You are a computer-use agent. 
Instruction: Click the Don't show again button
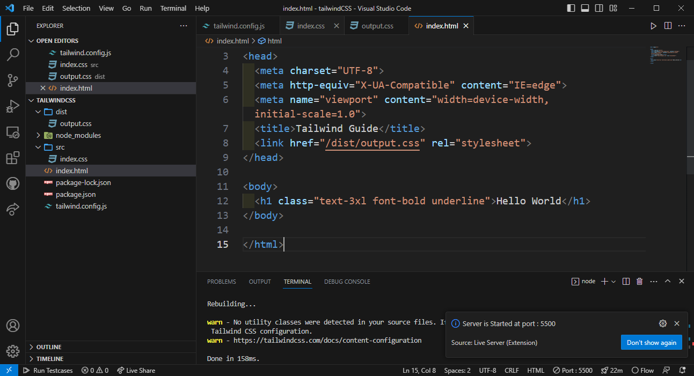click(x=651, y=343)
